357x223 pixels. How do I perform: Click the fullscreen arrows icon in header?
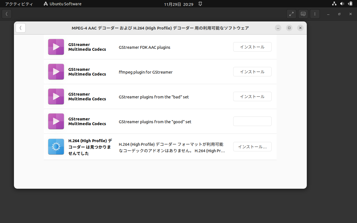[291, 14]
